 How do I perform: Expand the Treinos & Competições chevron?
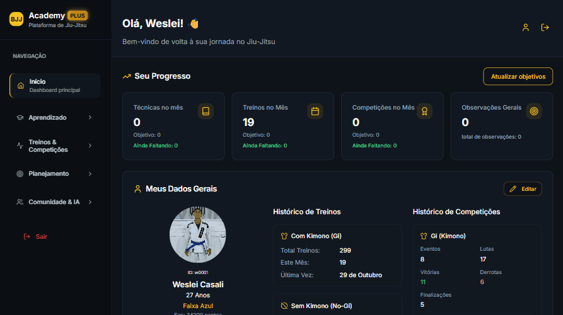click(90, 146)
